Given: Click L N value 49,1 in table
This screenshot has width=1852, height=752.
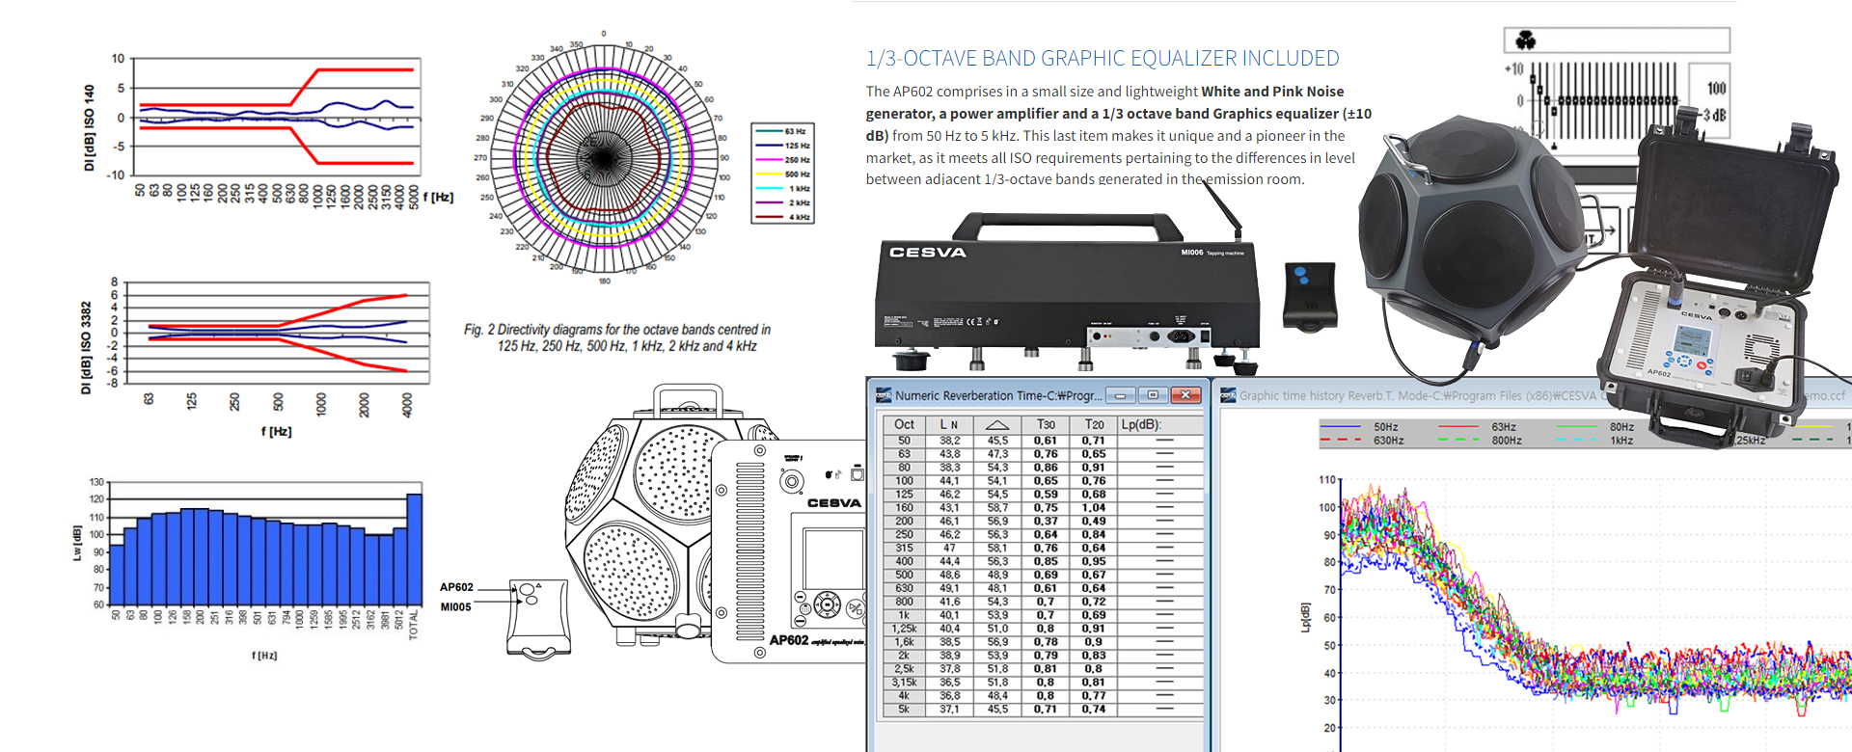Looking at the screenshot, I should pos(949,587).
